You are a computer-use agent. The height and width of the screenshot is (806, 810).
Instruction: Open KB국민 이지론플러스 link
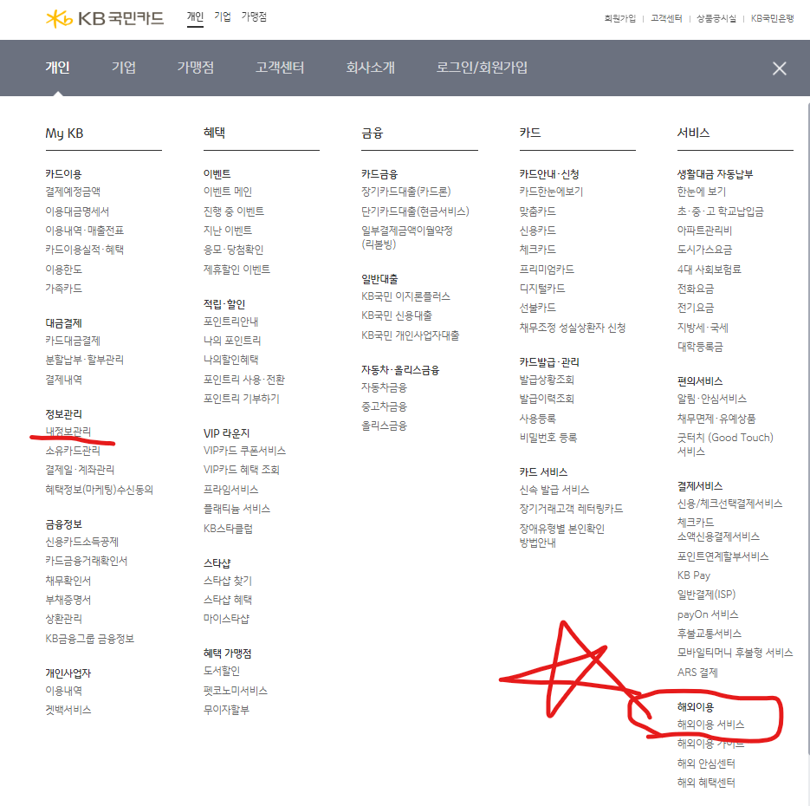tap(405, 296)
